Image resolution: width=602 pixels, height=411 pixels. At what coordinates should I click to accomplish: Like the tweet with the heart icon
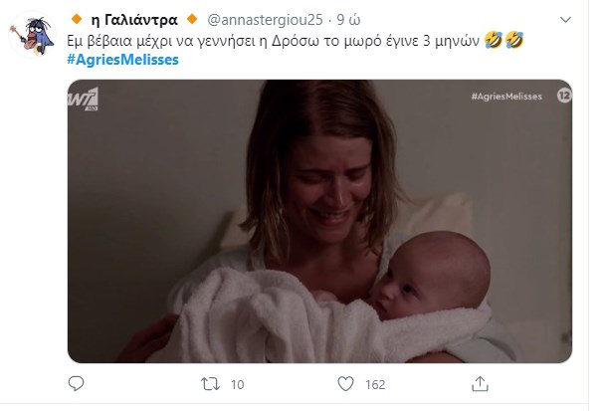[345, 381]
